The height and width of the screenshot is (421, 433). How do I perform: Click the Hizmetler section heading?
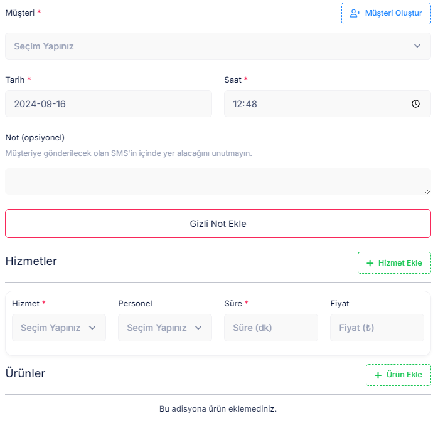pos(31,261)
